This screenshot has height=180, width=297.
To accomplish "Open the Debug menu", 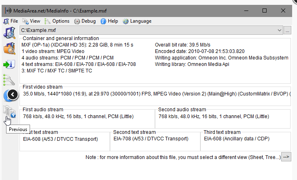I will tap(85, 21).
